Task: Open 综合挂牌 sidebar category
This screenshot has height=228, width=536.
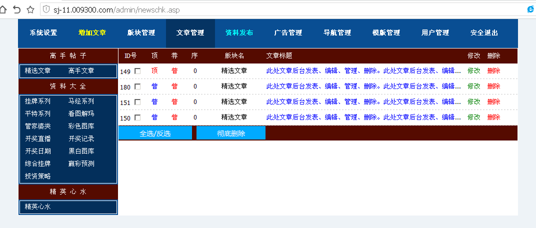Action: click(37, 163)
